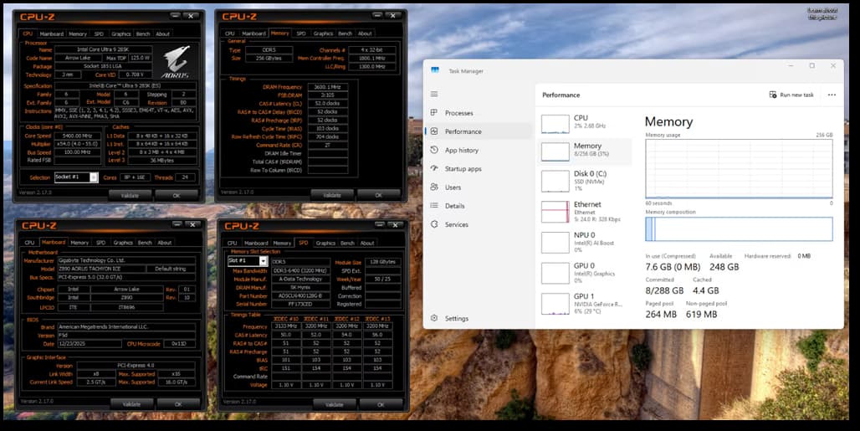Click Module Size value 128 GBytes
This screenshot has width=860, height=431.
coord(383,262)
